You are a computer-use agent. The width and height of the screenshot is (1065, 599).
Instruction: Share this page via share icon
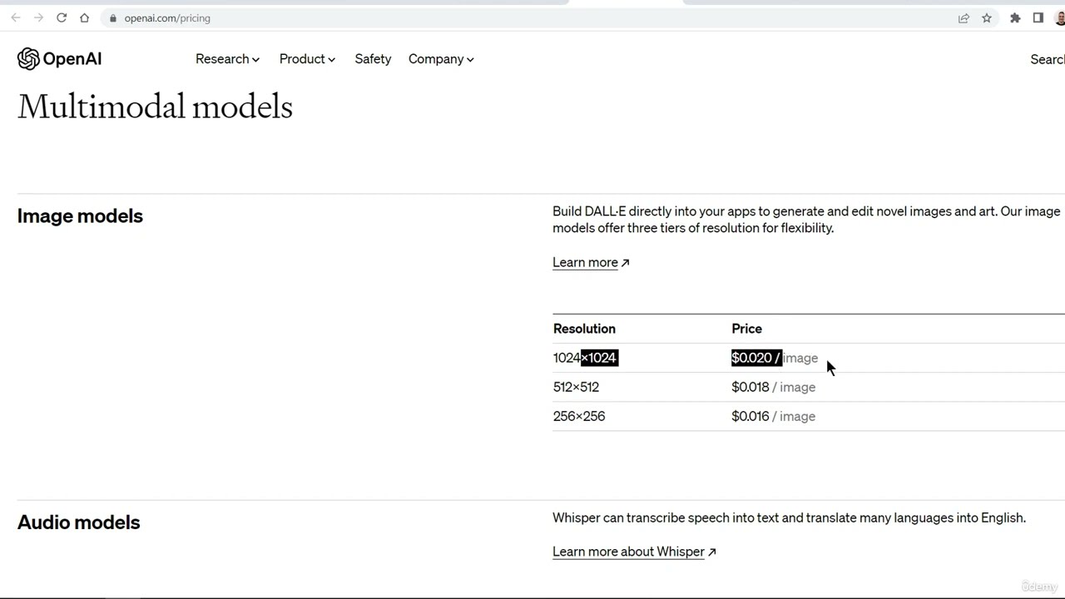(963, 17)
